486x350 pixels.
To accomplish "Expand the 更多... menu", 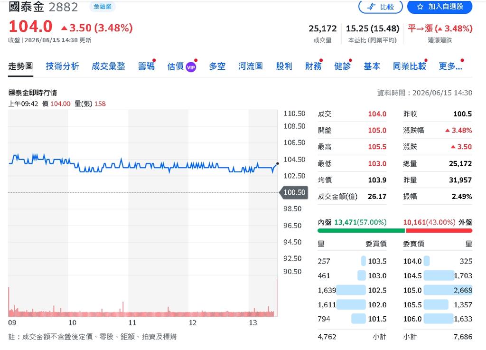I will click(450, 66).
